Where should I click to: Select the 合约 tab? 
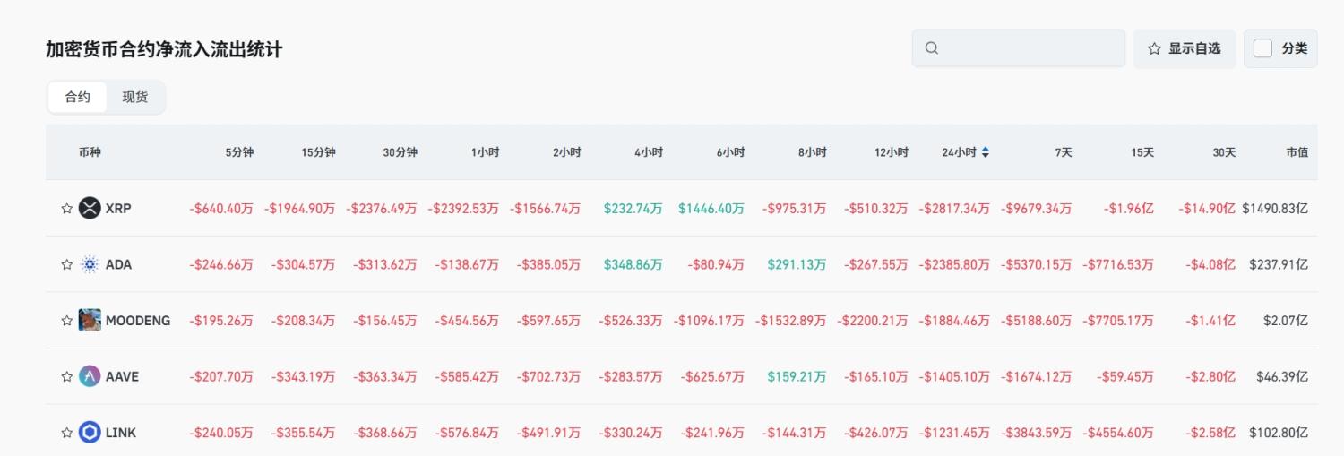78,97
